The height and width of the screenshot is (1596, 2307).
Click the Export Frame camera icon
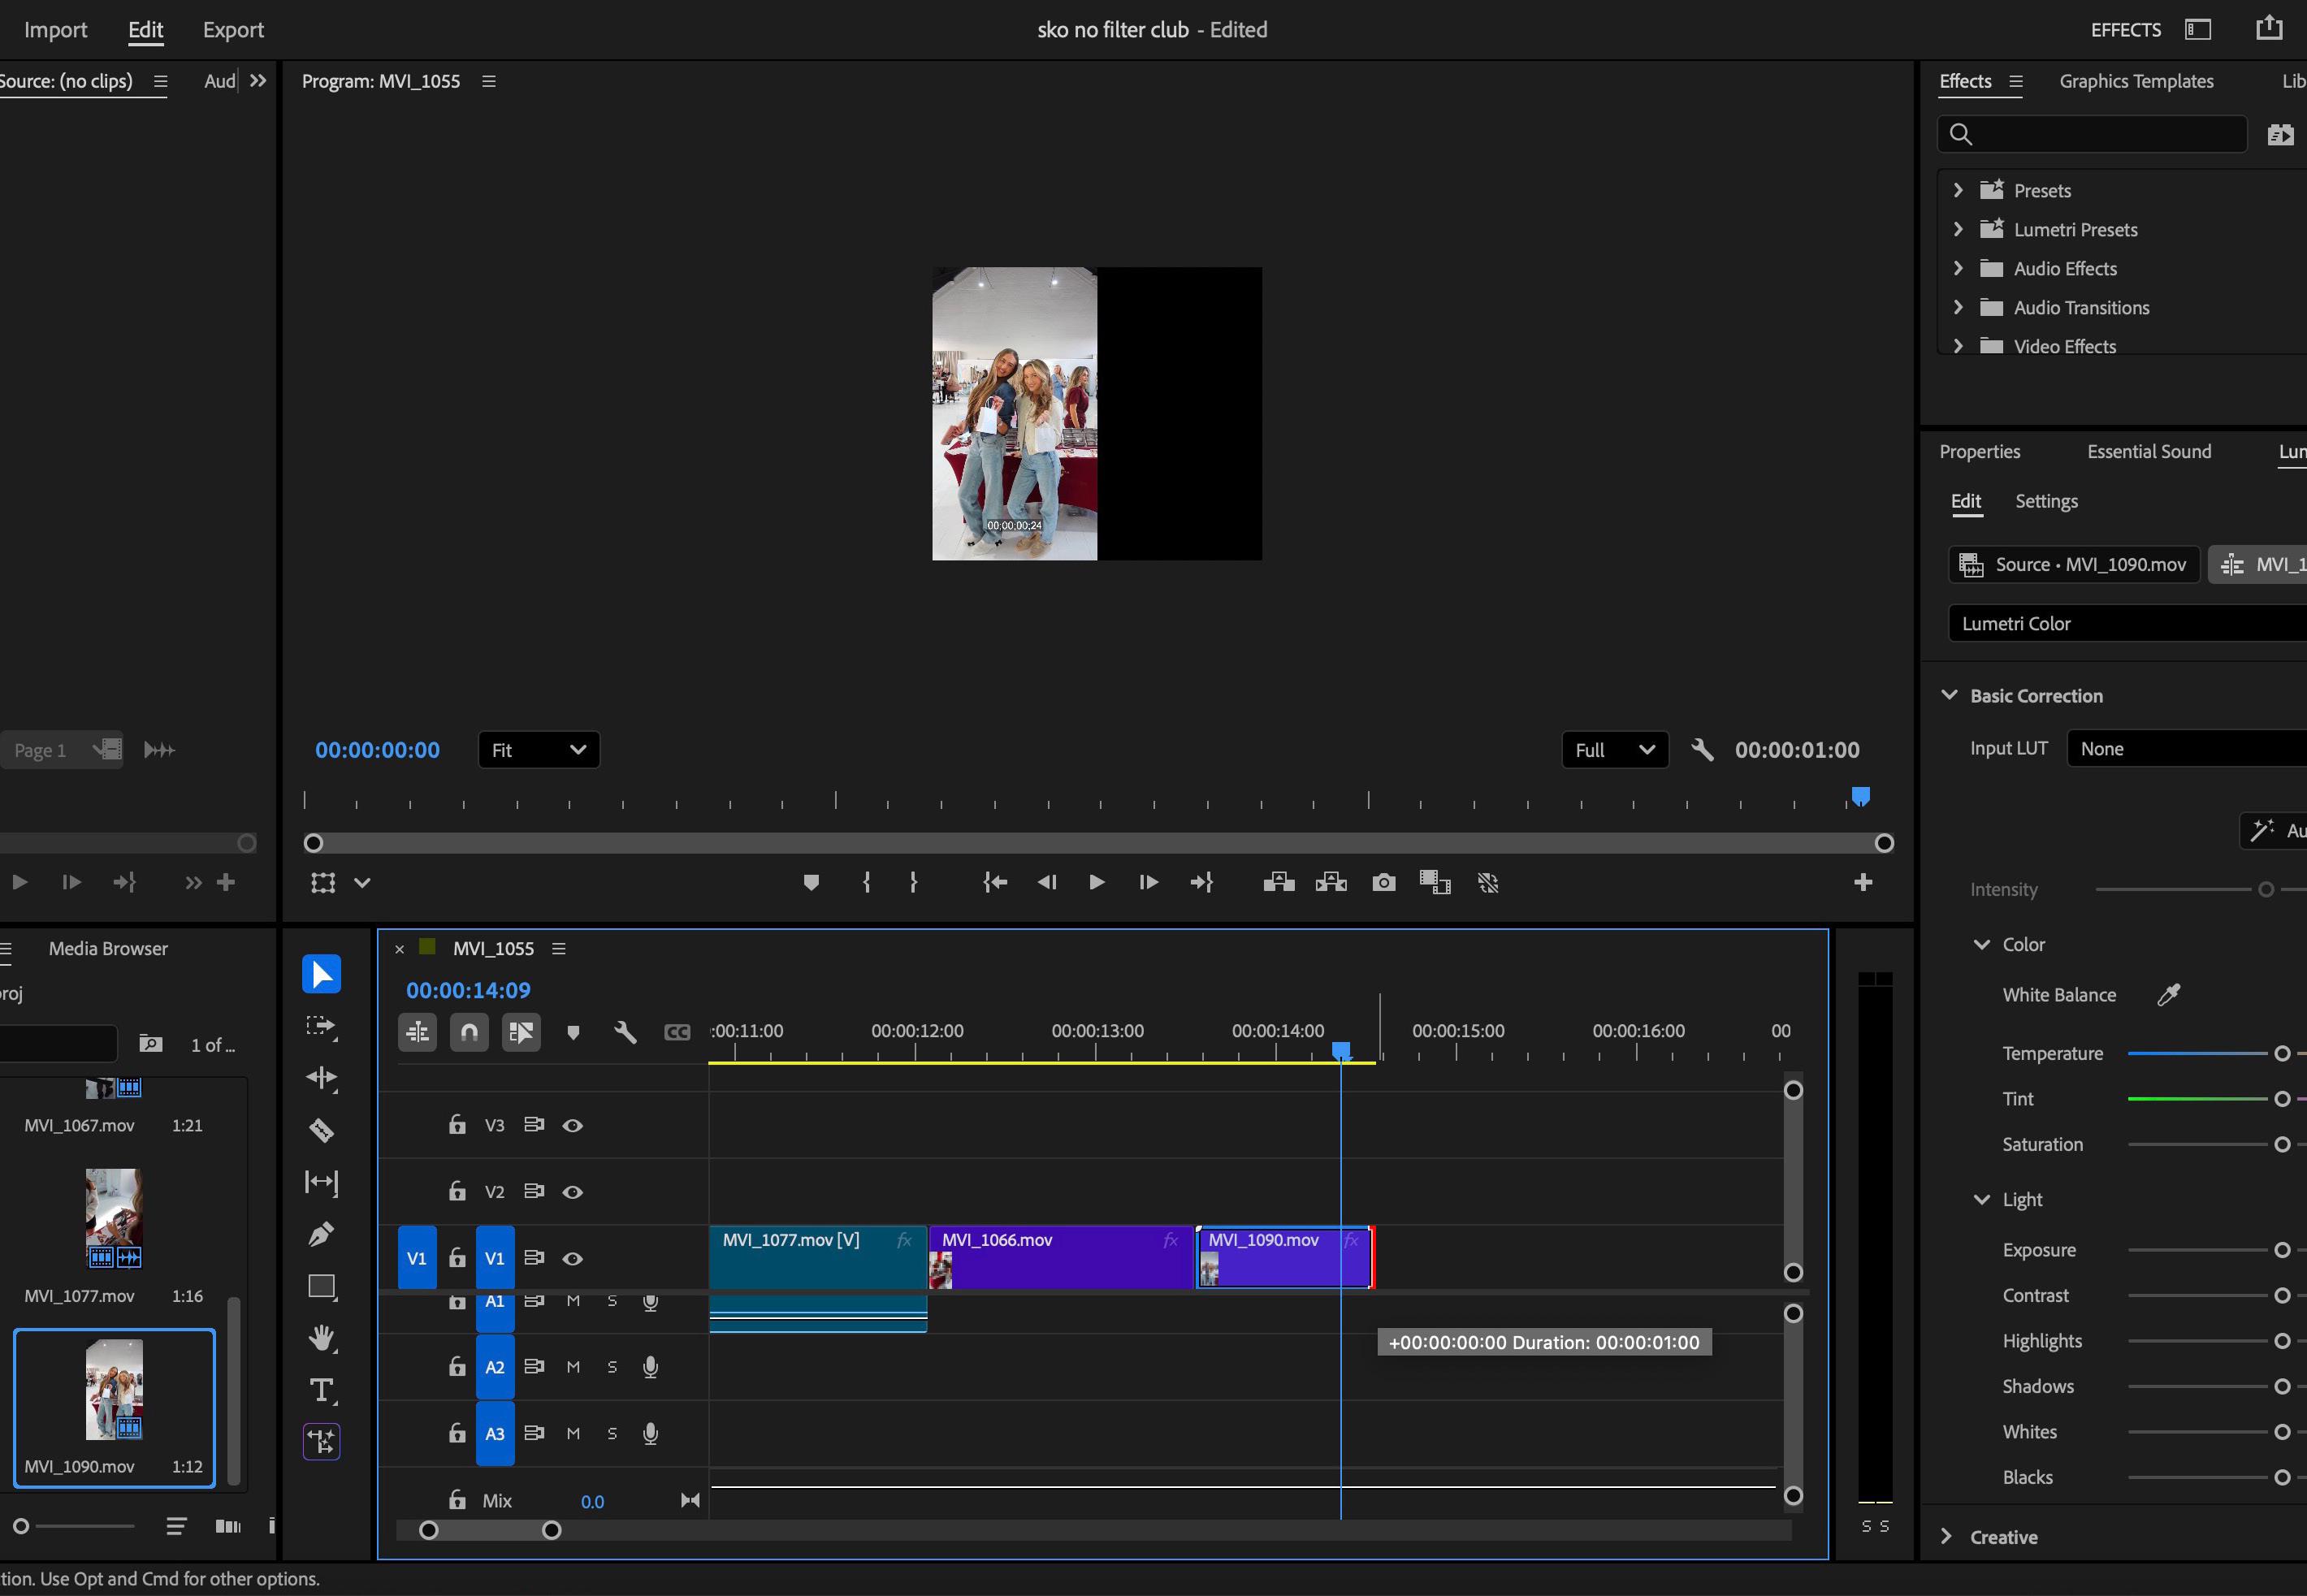1383,882
